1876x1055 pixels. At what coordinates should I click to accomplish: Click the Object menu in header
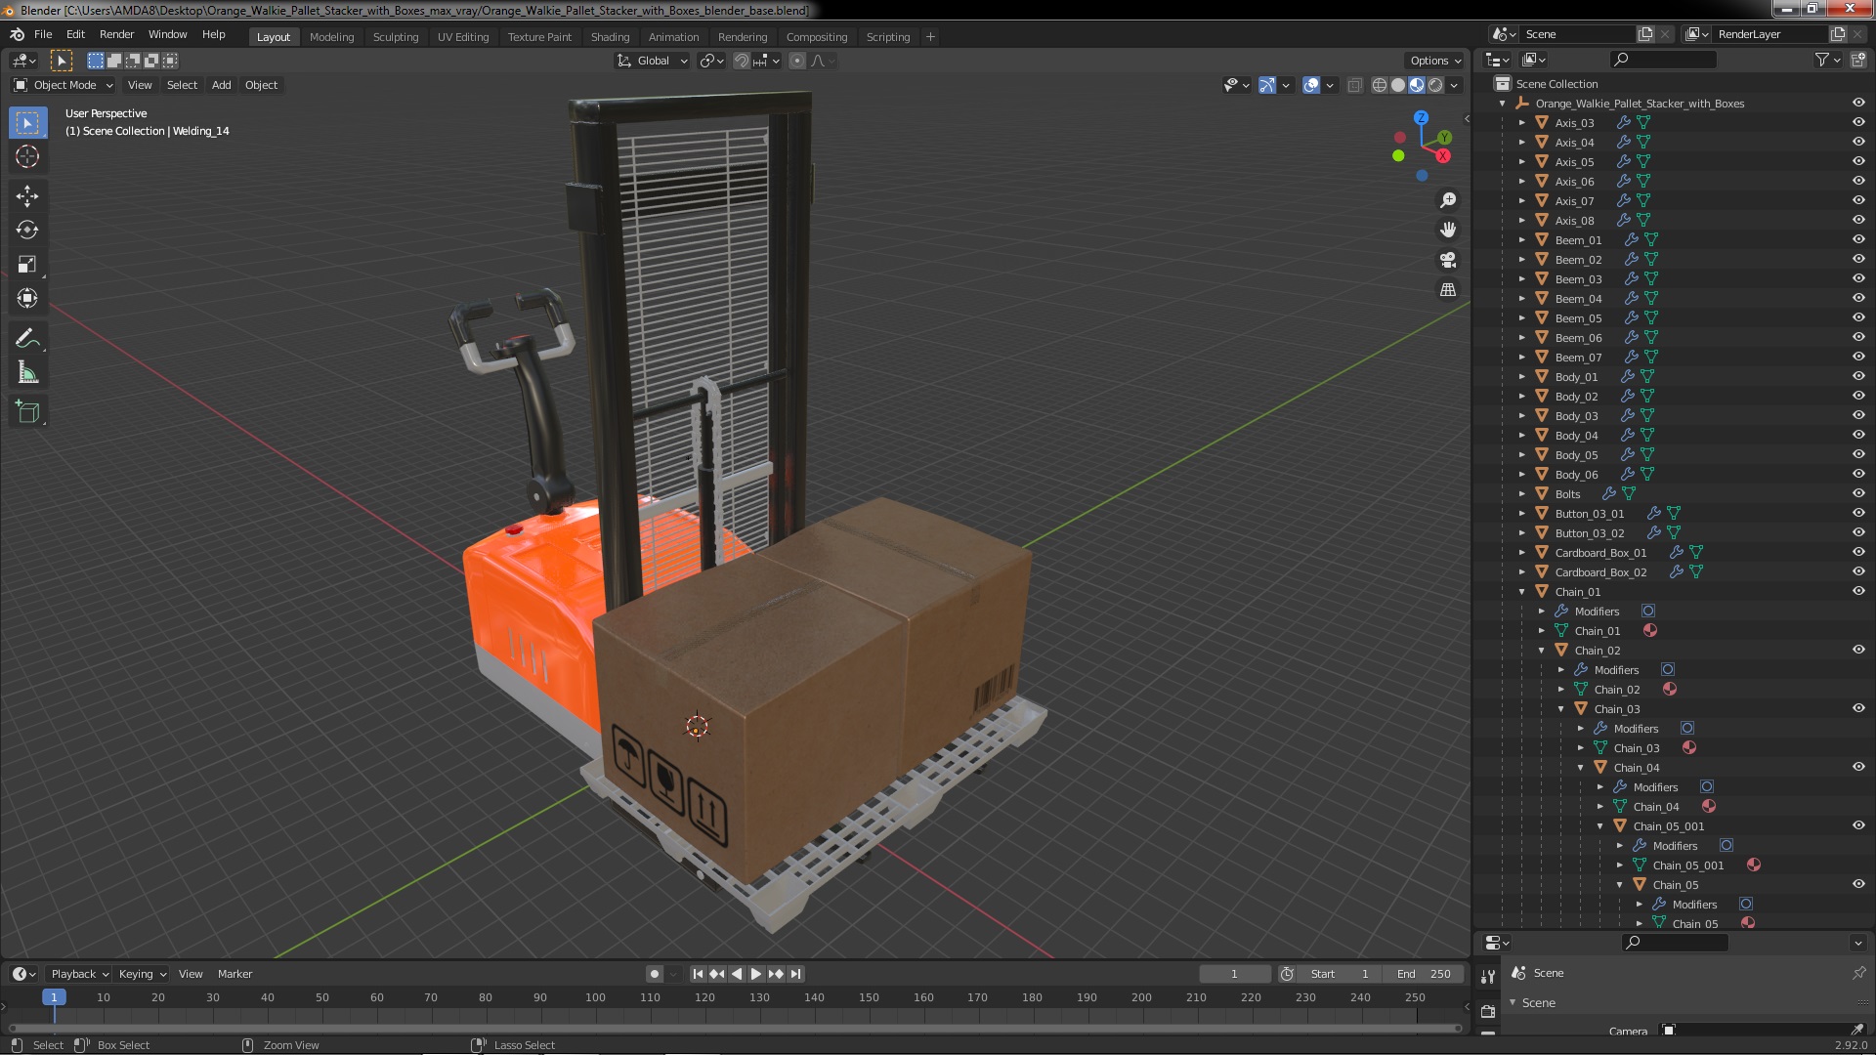point(260,84)
